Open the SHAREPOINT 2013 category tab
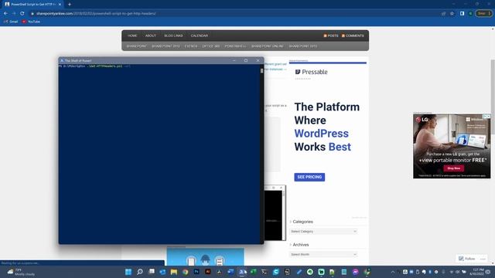This screenshot has height=278, width=495. tap(302, 46)
